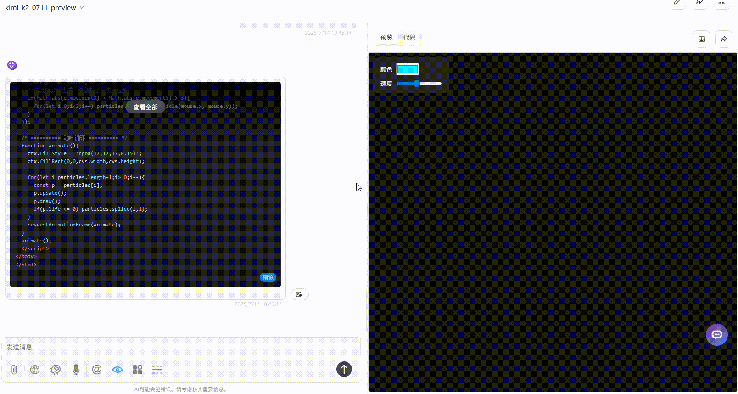Click the '</html>' closing tag line

coord(26,265)
